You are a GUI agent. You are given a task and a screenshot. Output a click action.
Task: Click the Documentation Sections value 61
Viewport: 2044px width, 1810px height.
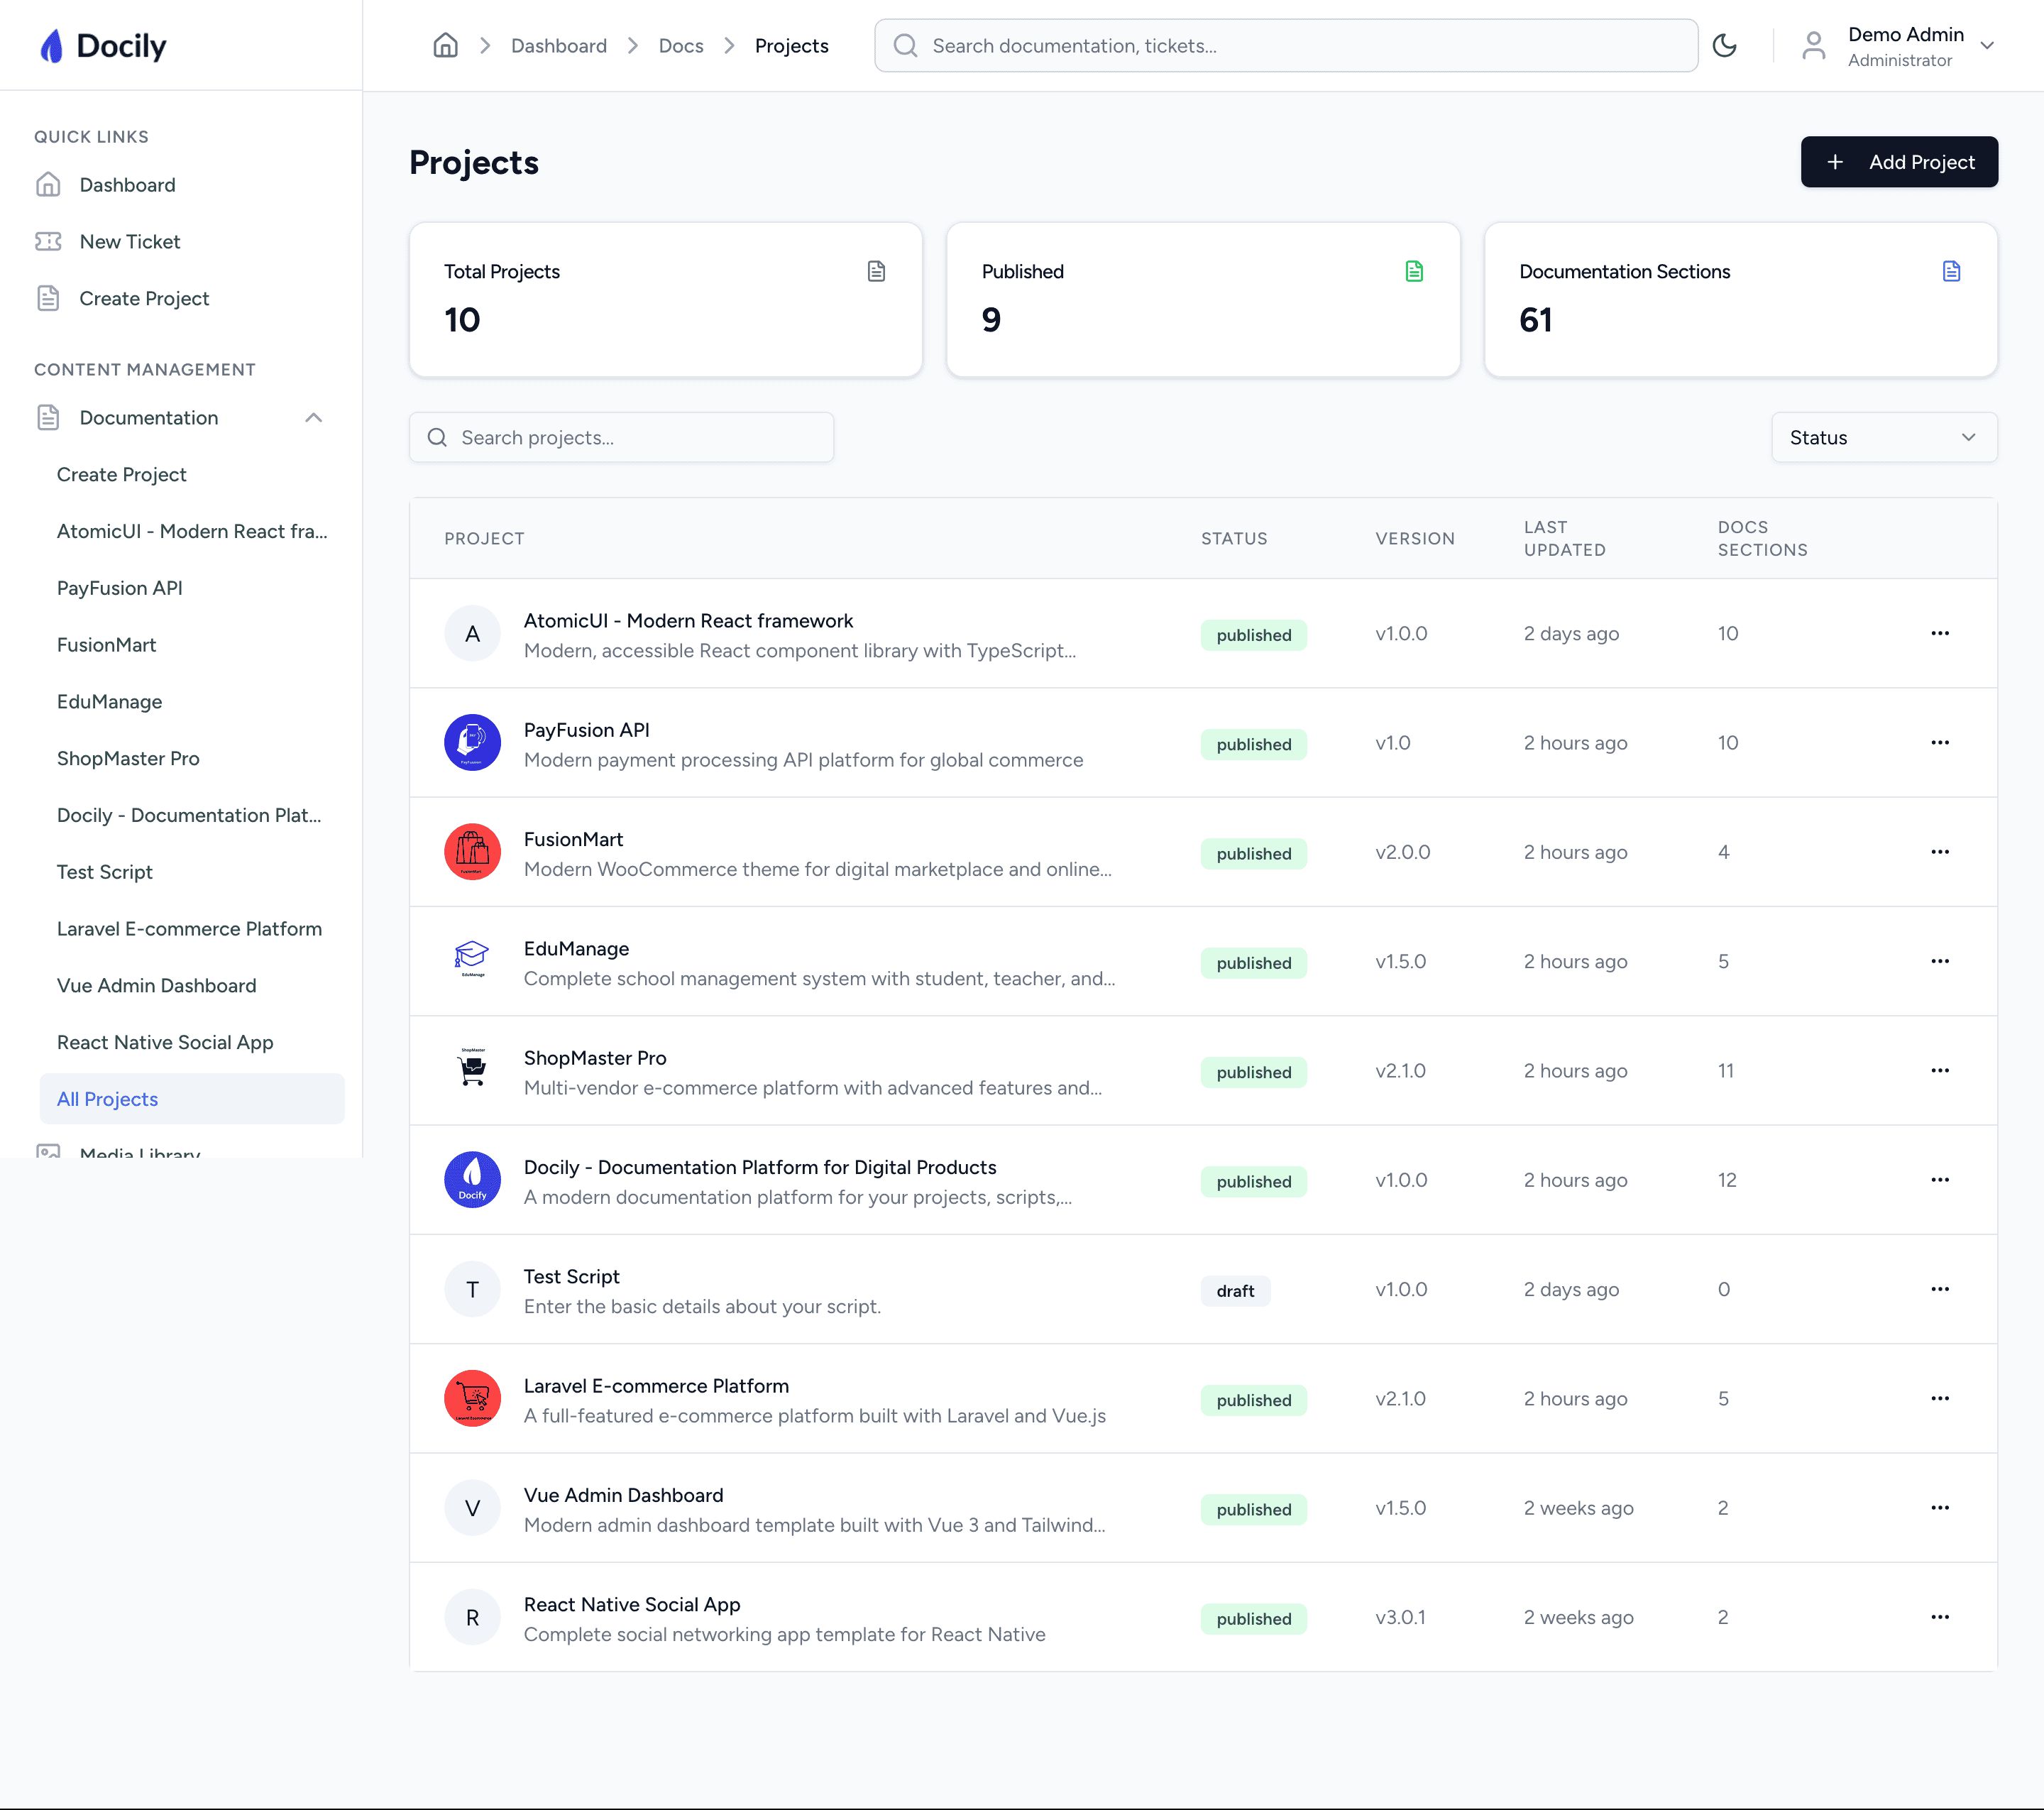(1535, 320)
